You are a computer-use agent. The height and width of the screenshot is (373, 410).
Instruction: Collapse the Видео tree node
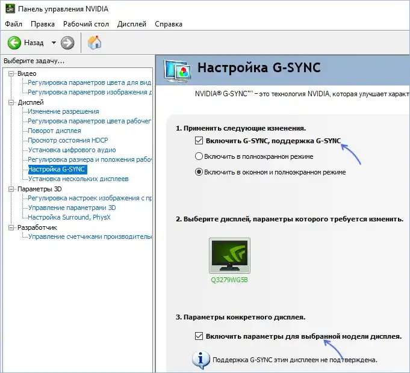11,73
